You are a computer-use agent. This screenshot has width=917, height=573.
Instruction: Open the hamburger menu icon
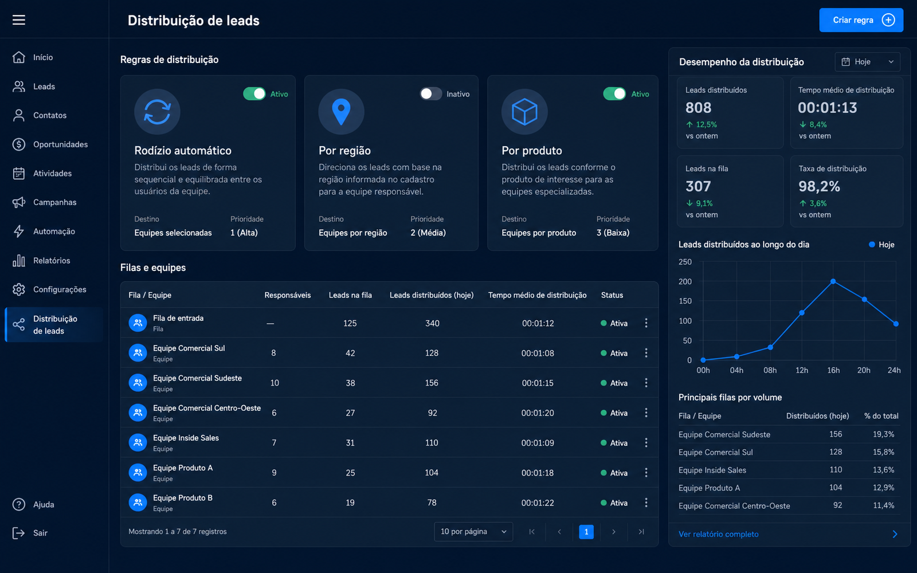coord(19,20)
